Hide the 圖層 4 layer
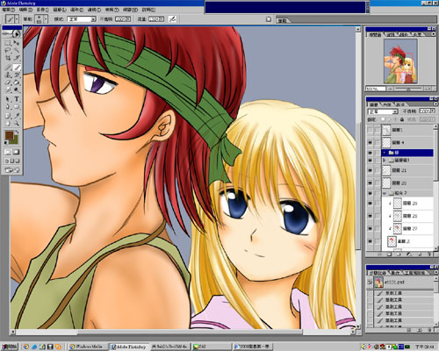This screenshot has width=439, height=351. click(370, 142)
